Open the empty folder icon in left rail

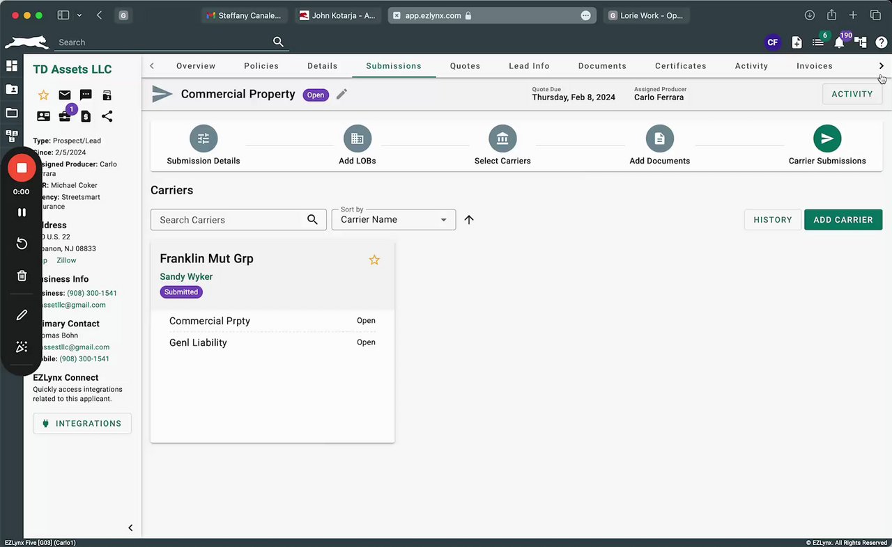click(12, 113)
